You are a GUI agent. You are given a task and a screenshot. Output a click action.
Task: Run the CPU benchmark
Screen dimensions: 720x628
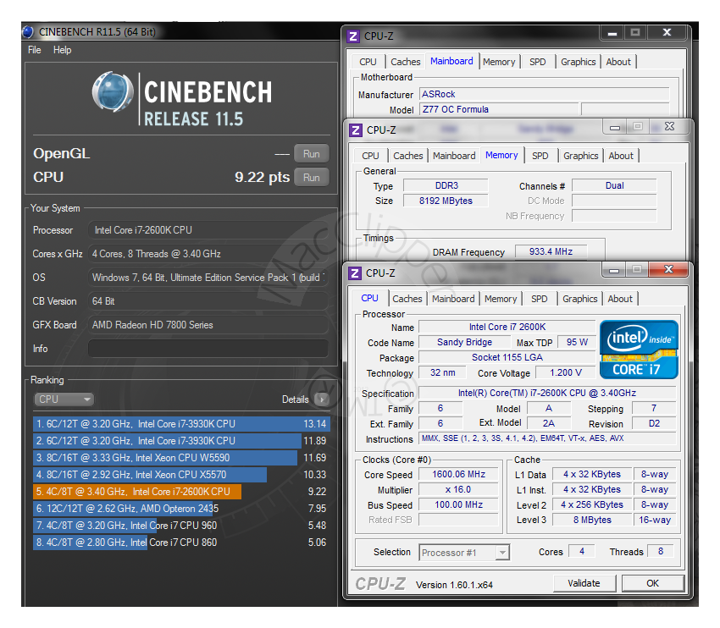pos(311,178)
